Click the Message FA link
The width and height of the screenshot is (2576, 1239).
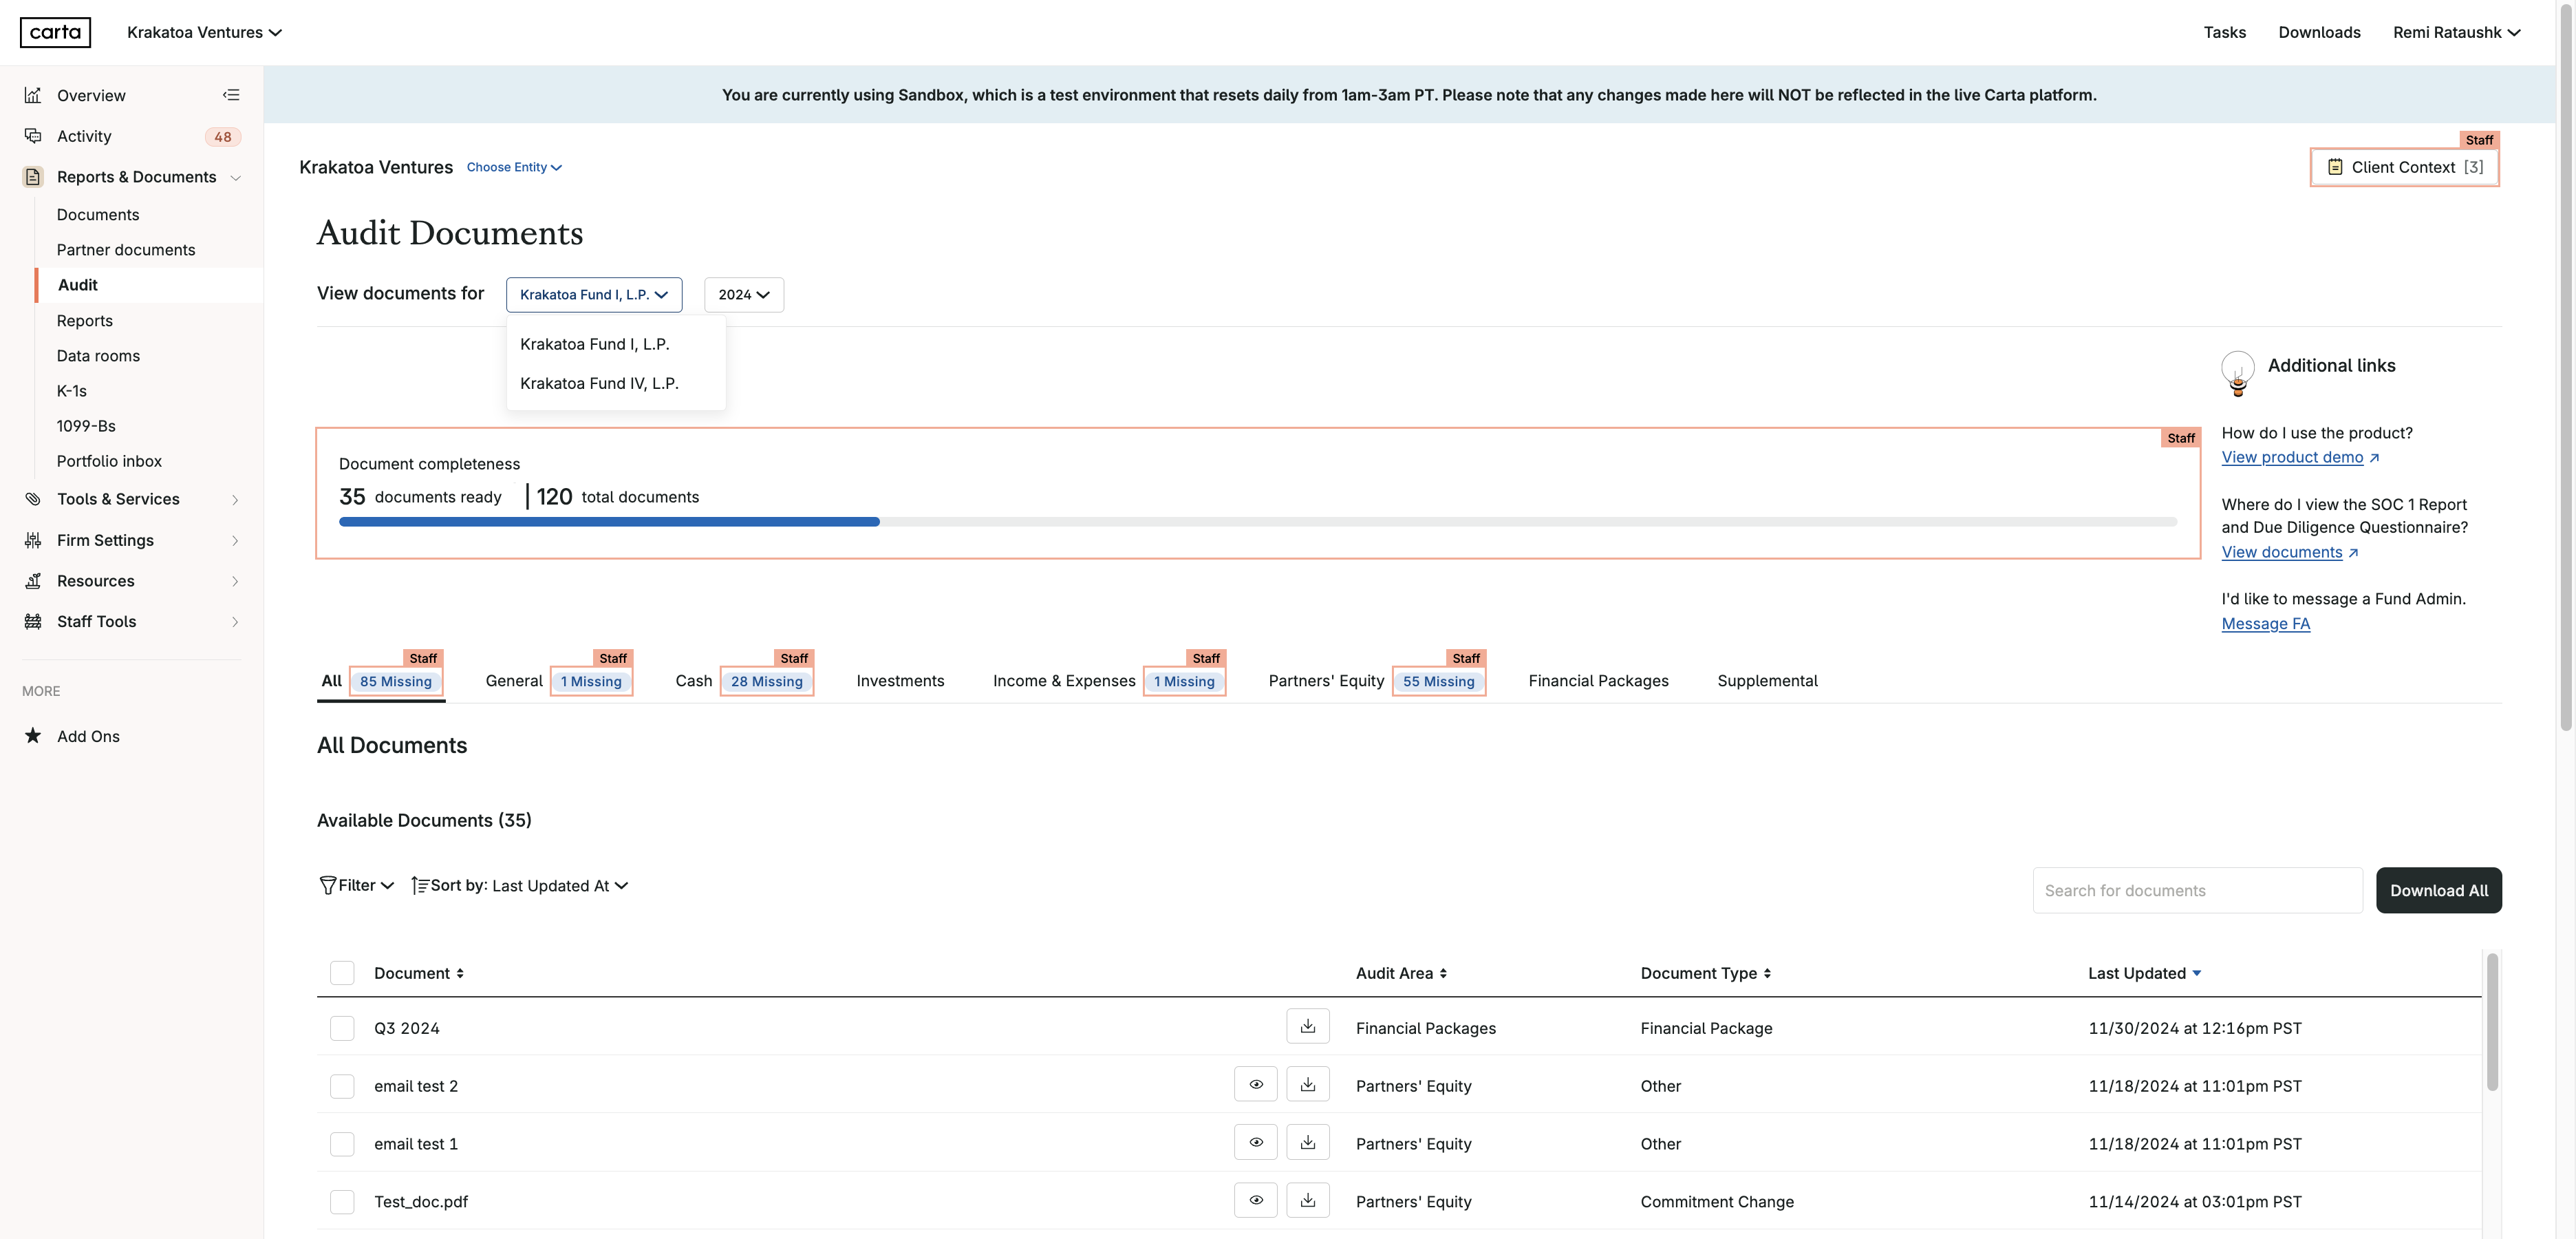tap(2265, 624)
